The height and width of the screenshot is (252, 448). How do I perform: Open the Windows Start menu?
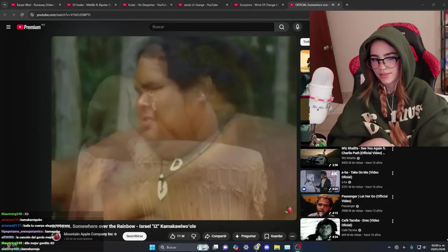(152, 247)
